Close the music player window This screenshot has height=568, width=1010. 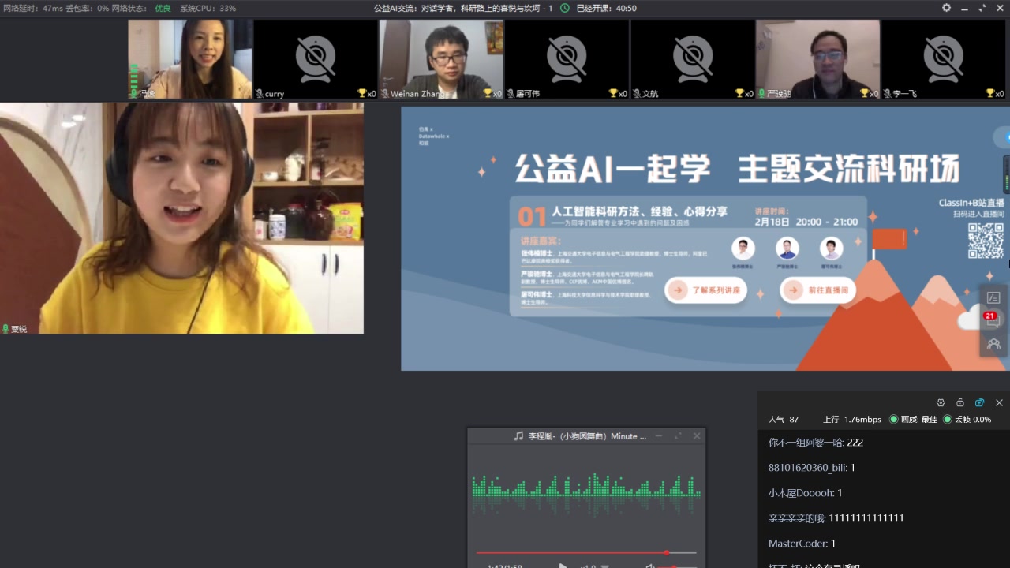(x=697, y=435)
